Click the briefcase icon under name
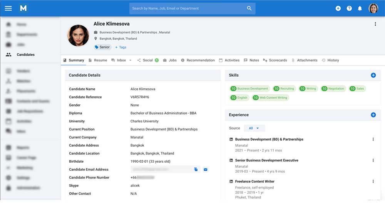Screen dimensions: 385x216 click(x=96, y=32)
